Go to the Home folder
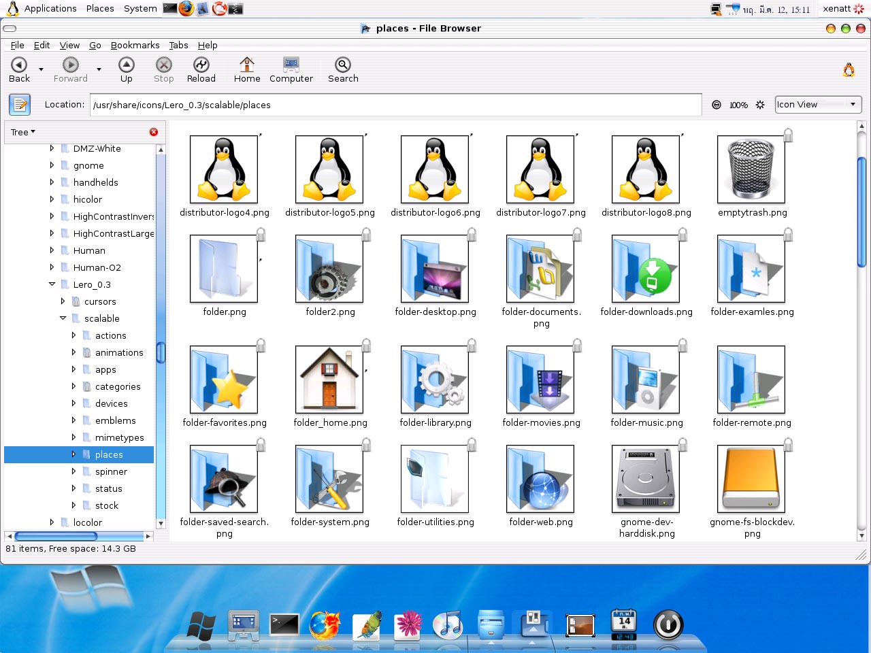Screen dimensions: 871x653 247,70
